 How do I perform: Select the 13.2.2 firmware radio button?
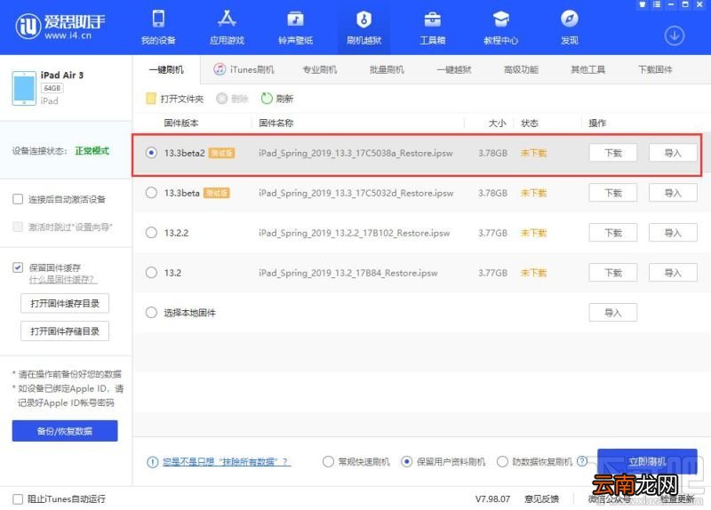click(x=151, y=233)
